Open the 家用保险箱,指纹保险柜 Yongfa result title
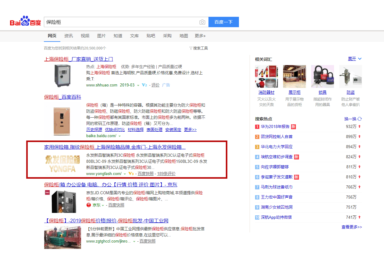 [x=115, y=147]
